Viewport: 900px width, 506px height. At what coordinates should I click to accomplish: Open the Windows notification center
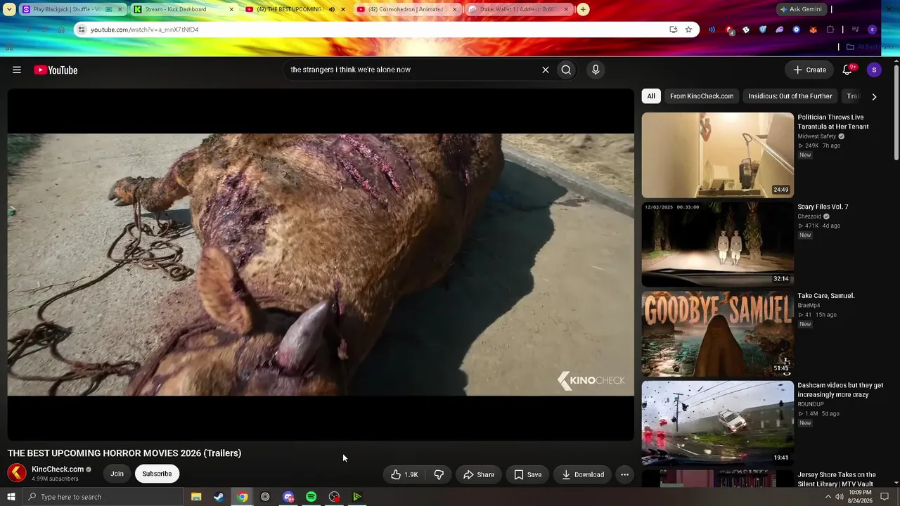tap(885, 497)
